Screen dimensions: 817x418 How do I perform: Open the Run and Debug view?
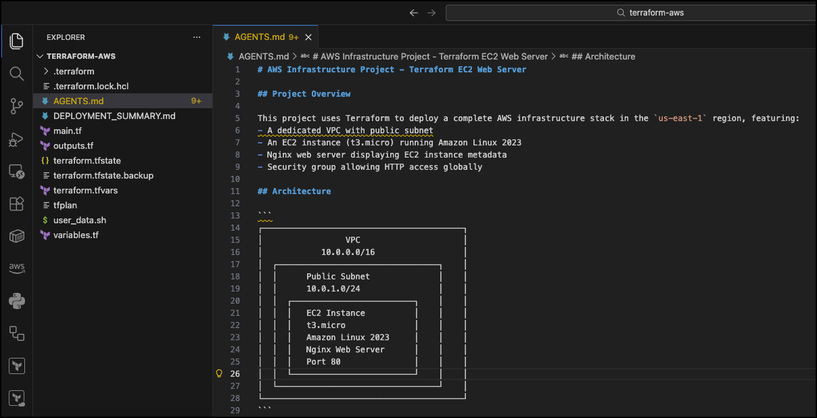click(x=17, y=139)
